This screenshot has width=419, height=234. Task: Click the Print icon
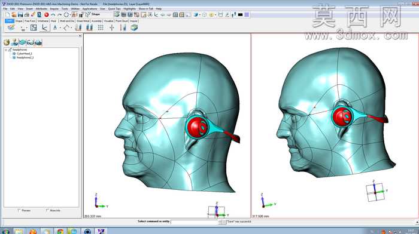[27, 15]
